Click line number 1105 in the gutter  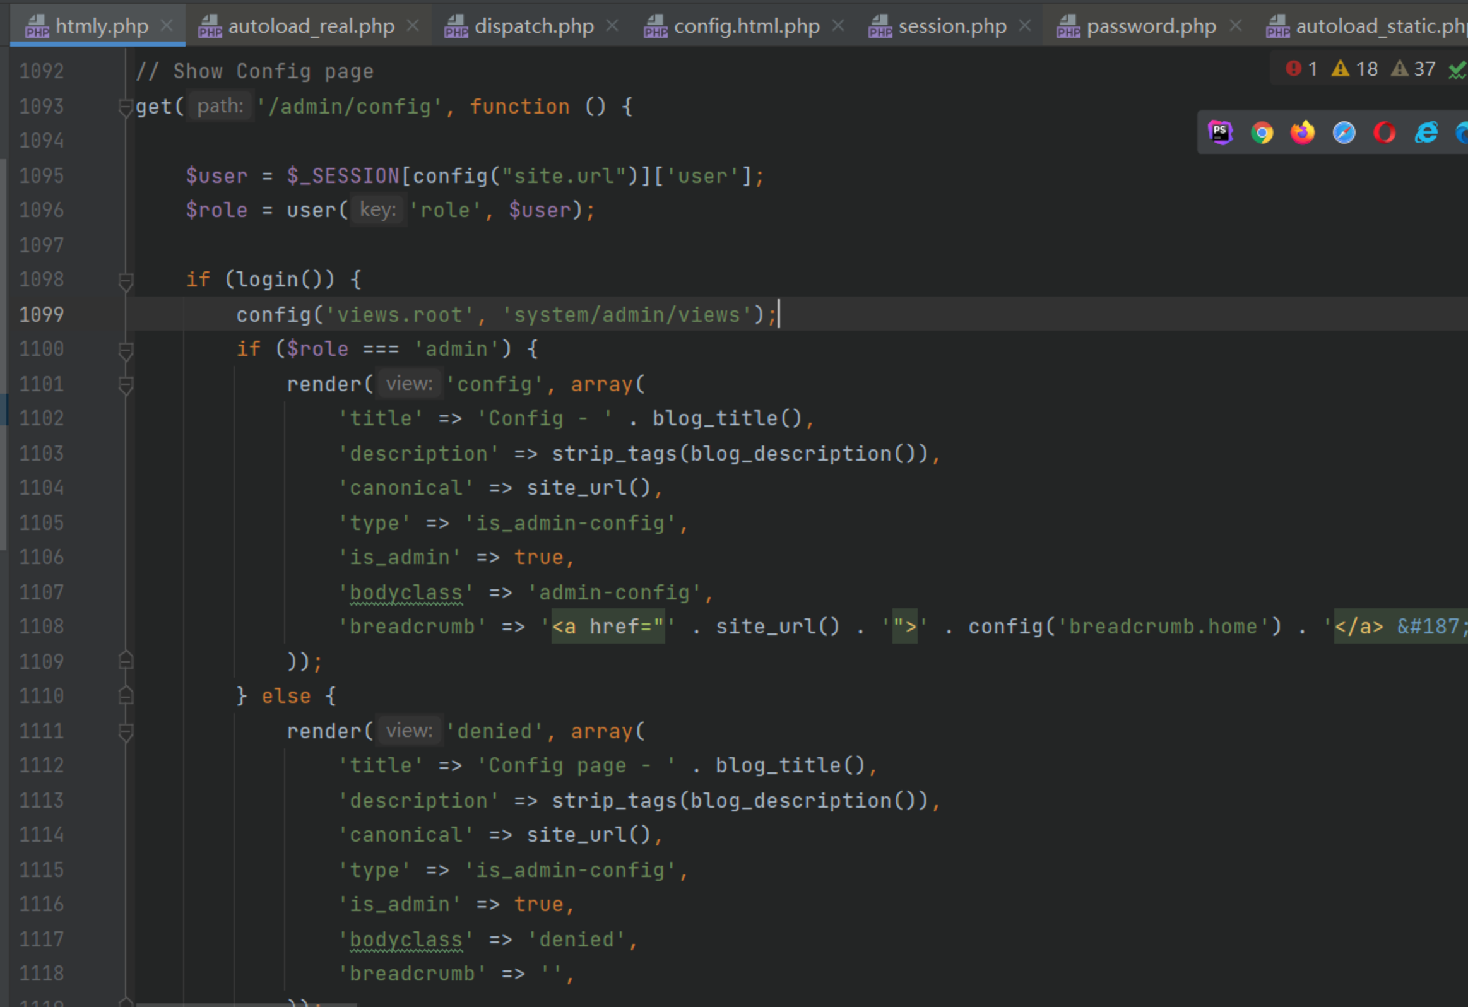(x=42, y=523)
